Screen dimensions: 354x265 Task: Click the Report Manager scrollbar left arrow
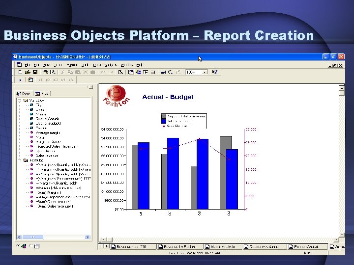[x=19, y=237]
